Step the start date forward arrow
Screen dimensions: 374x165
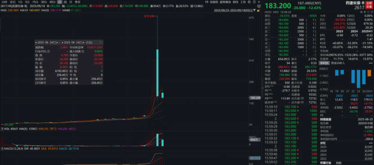tap(57, 43)
